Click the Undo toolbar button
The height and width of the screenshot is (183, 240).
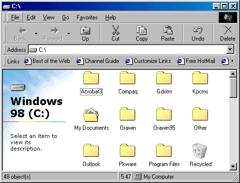198,33
